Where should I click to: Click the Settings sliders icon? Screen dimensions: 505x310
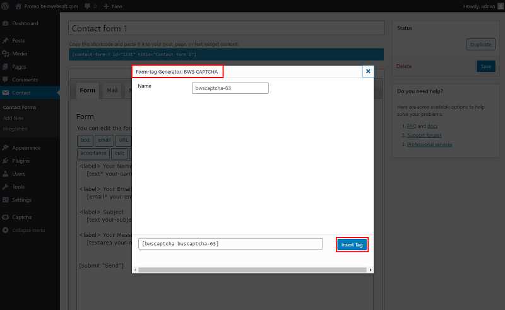[6, 200]
